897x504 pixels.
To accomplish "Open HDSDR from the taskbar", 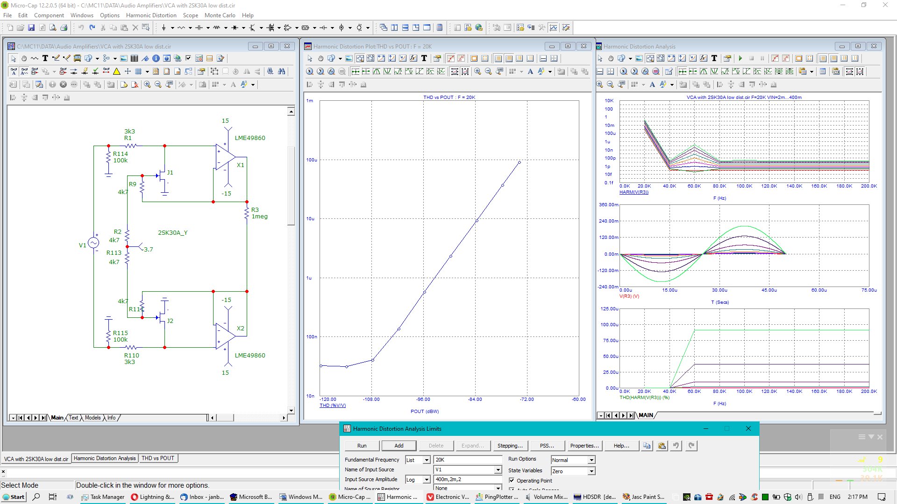I will tap(595, 497).
